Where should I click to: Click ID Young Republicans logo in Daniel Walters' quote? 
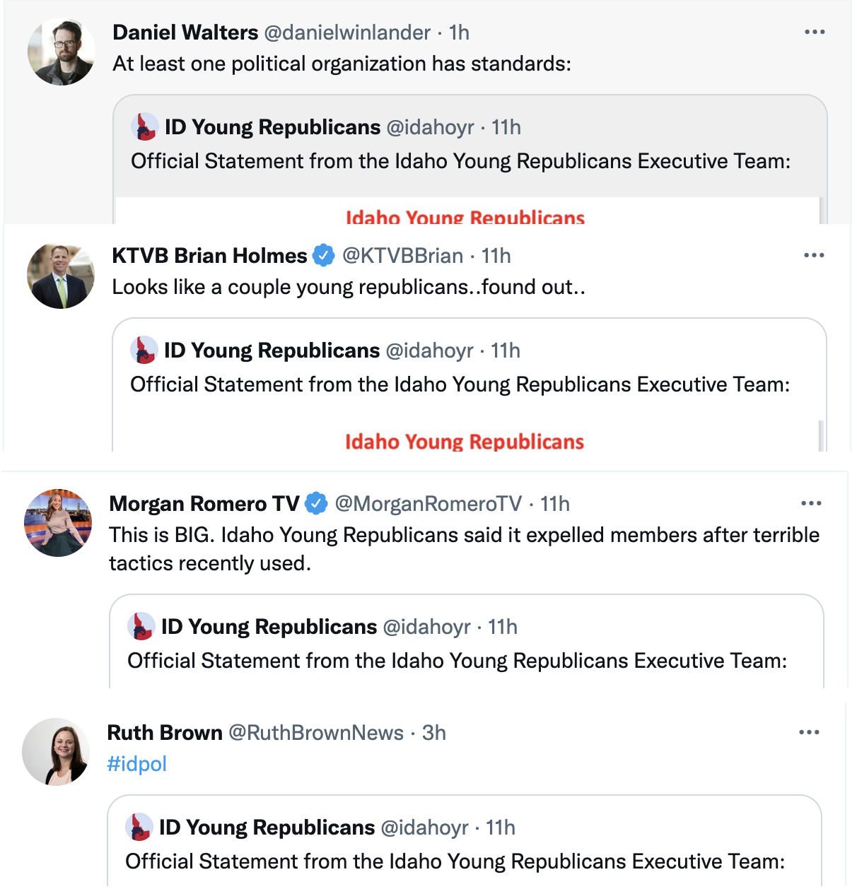(x=144, y=127)
